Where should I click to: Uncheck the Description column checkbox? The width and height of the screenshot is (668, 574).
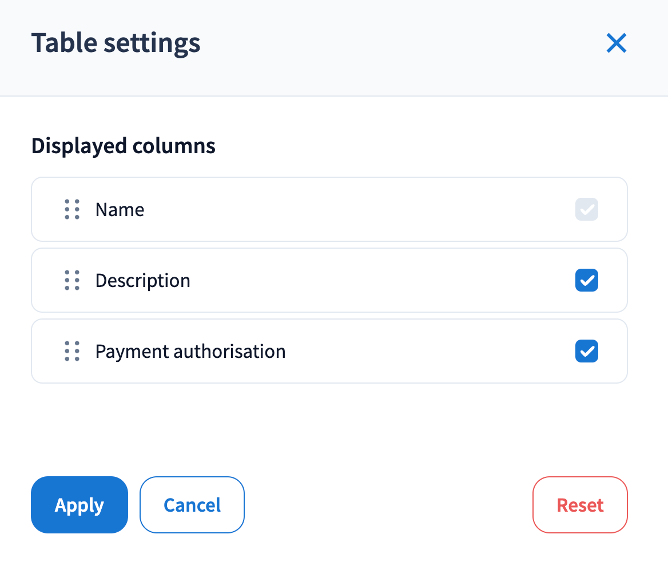[x=586, y=281]
